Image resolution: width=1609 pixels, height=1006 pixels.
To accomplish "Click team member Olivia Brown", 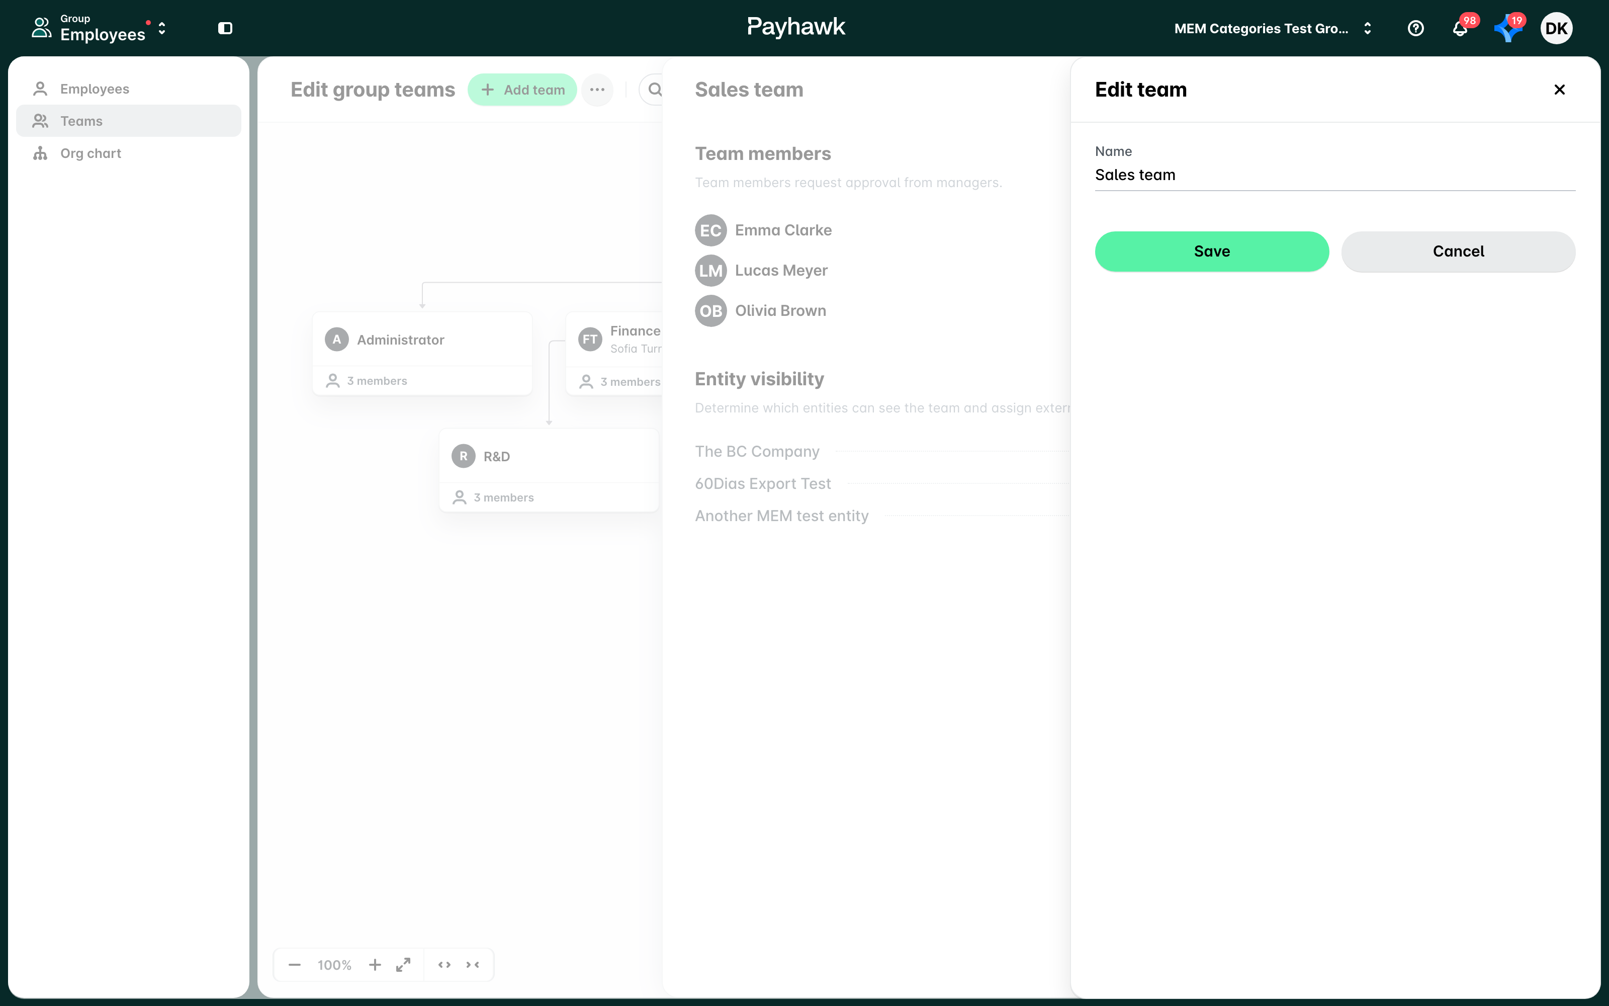I will pos(780,311).
